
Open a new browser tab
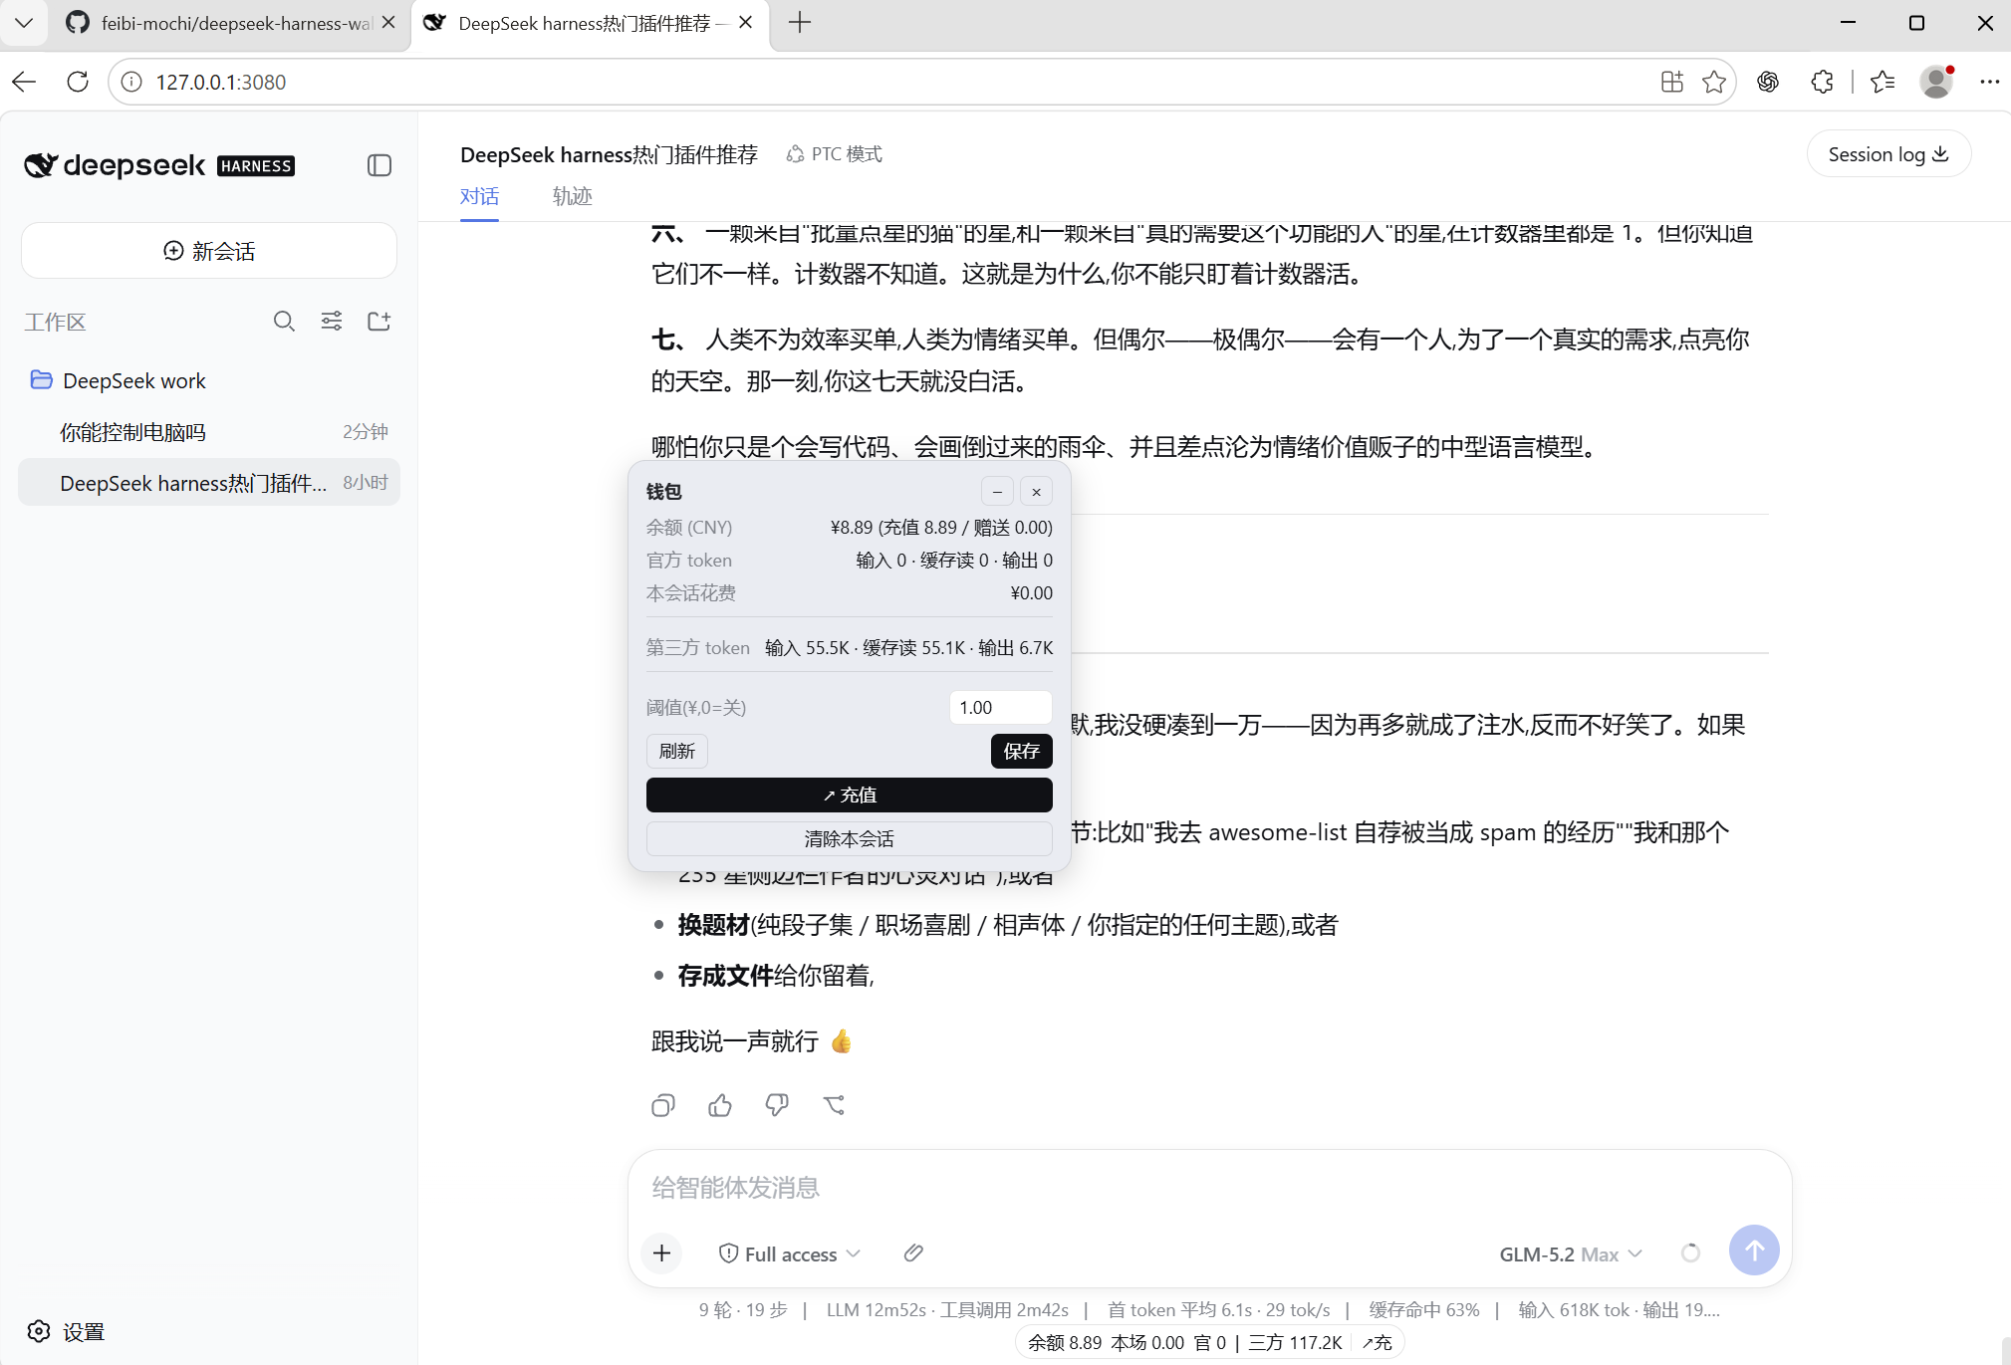coord(800,22)
